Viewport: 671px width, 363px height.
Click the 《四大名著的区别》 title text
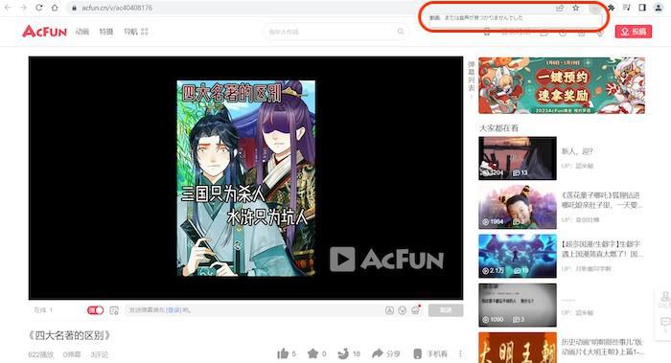(70, 335)
